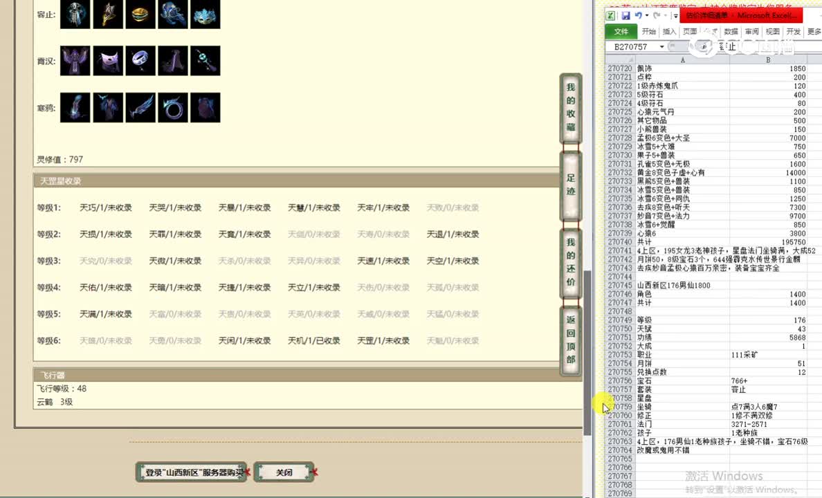Image resolution: width=822 pixels, height=498 pixels.
Task: Click the 天巧/1/未收录 entry
Action: coord(106,207)
